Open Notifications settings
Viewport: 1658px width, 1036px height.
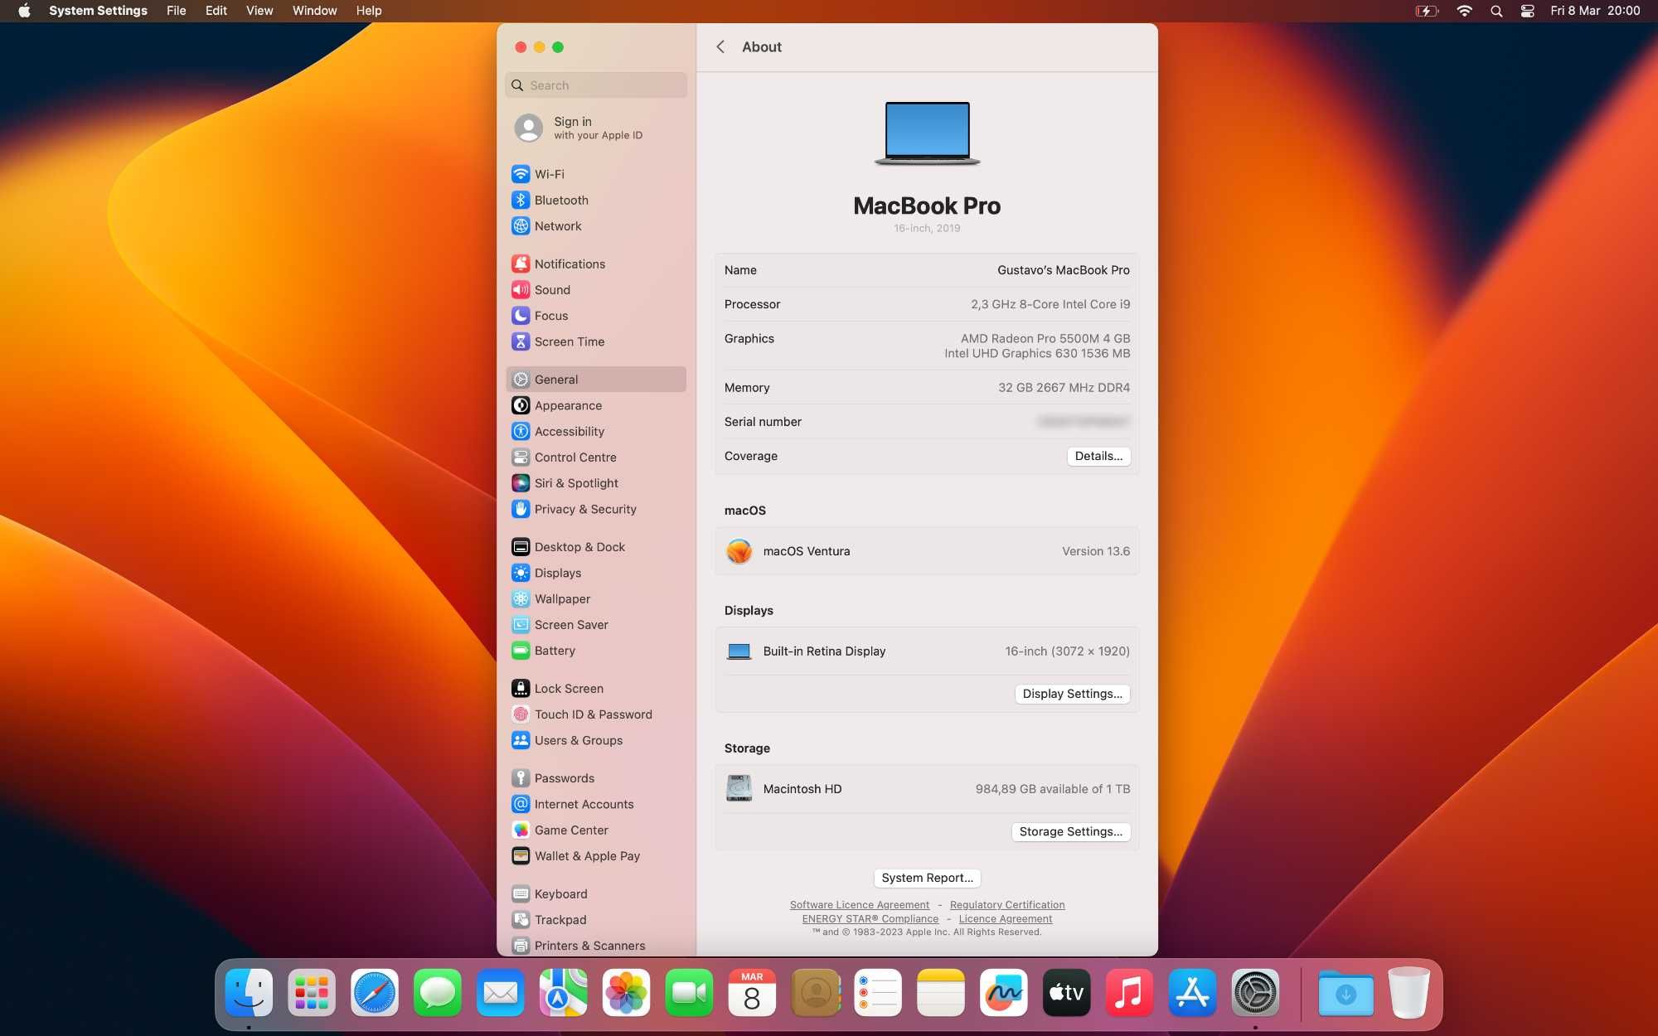click(x=595, y=264)
